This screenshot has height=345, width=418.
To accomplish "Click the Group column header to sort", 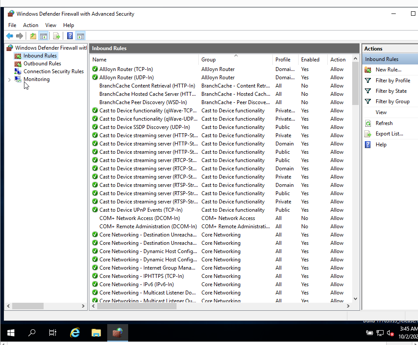I will [235, 60].
